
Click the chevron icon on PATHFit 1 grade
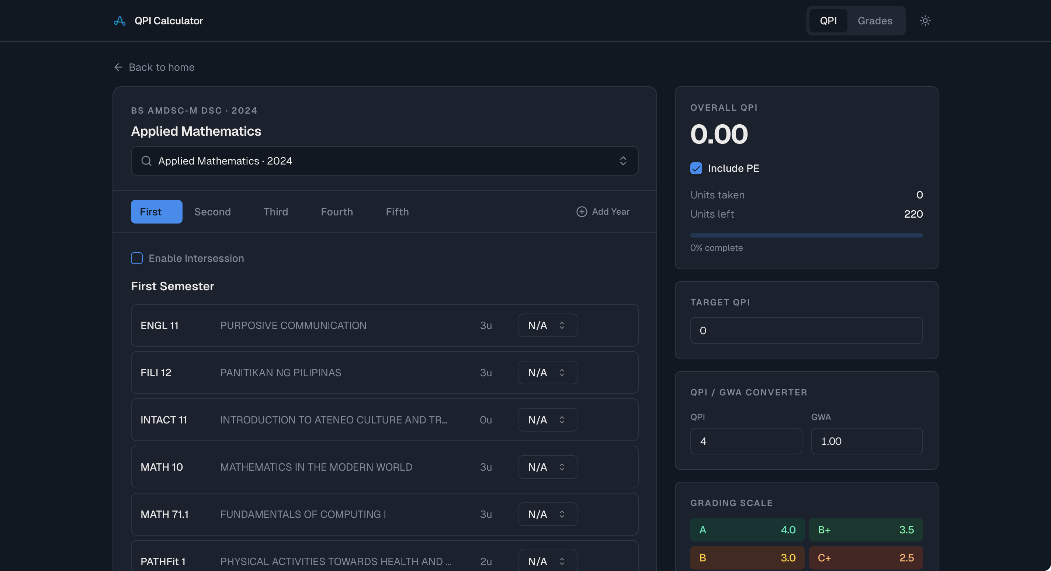pos(562,561)
